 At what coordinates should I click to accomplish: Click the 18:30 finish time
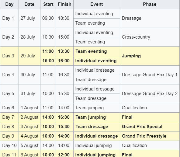tap(65, 18)
